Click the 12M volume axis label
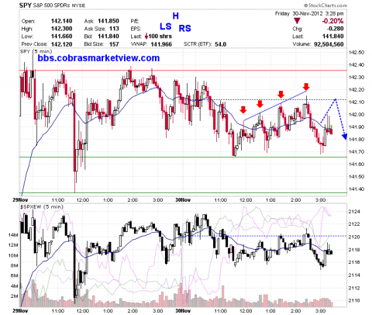The image size is (372, 315). (13, 245)
